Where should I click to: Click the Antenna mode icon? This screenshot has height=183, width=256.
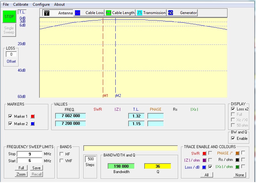47,13
